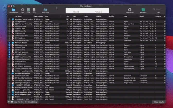Click file icon of 011 Beautiful World.m4a
This screenshot has height=108, width=173.
[x=13, y=78]
